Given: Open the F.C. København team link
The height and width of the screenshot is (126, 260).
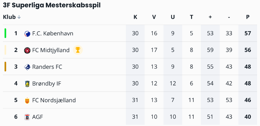Looking at the screenshot, I should [53, 33].
